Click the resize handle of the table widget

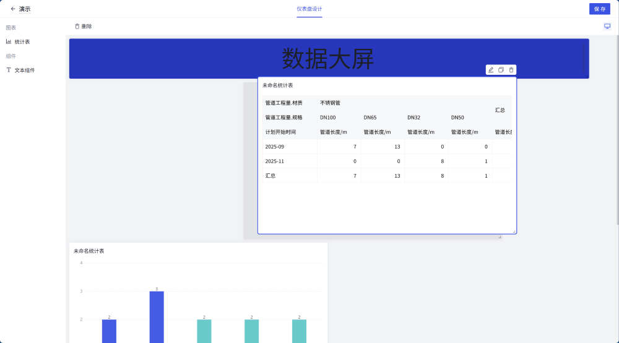coord(514,232)
